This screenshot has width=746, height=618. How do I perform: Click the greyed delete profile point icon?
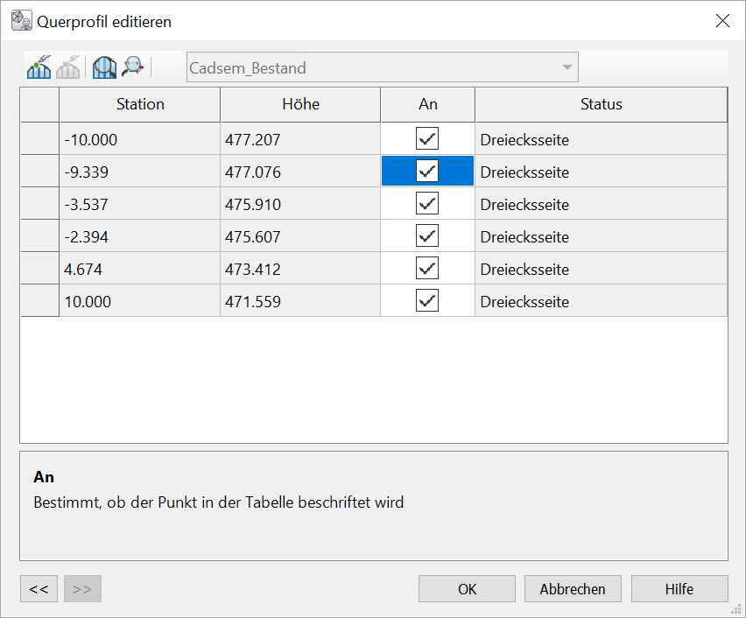[68, 67]
